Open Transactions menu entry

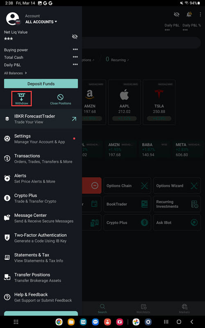coord(41,159)
